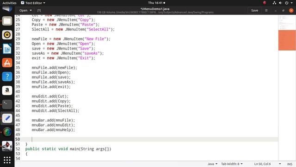Click line "mnuBar.add(mnuFile);"
This screenshot has height=167, width=296.
point(53,120)
